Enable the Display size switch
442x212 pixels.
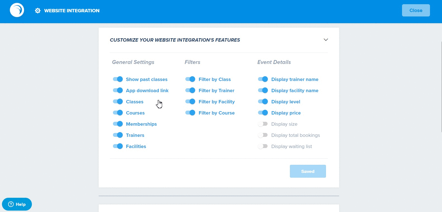[x=263, y=124]
